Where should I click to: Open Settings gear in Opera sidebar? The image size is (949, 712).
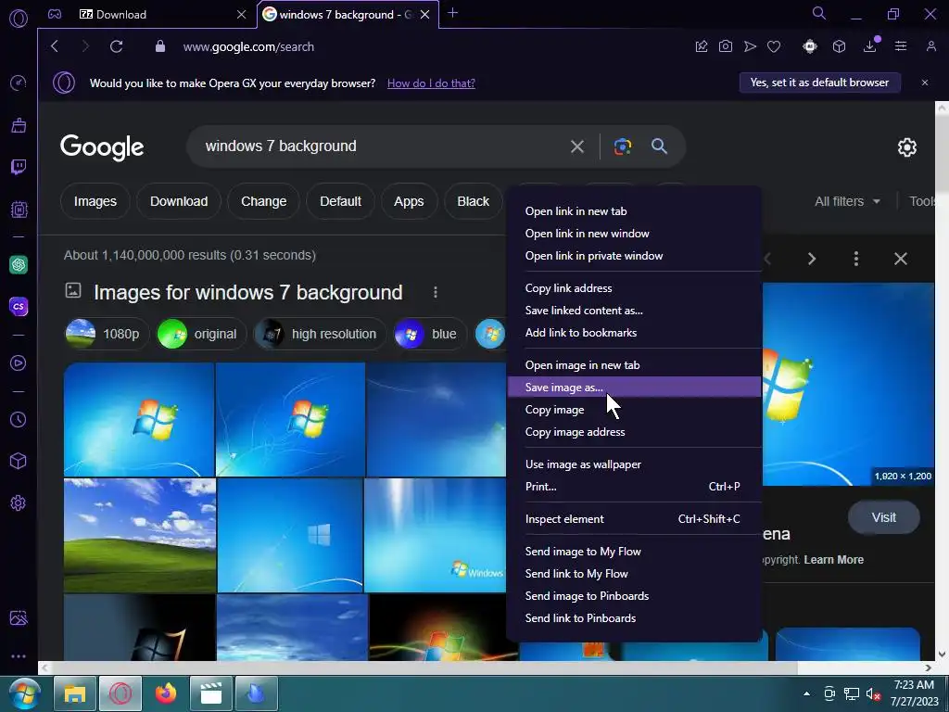[x=19, y=503]
